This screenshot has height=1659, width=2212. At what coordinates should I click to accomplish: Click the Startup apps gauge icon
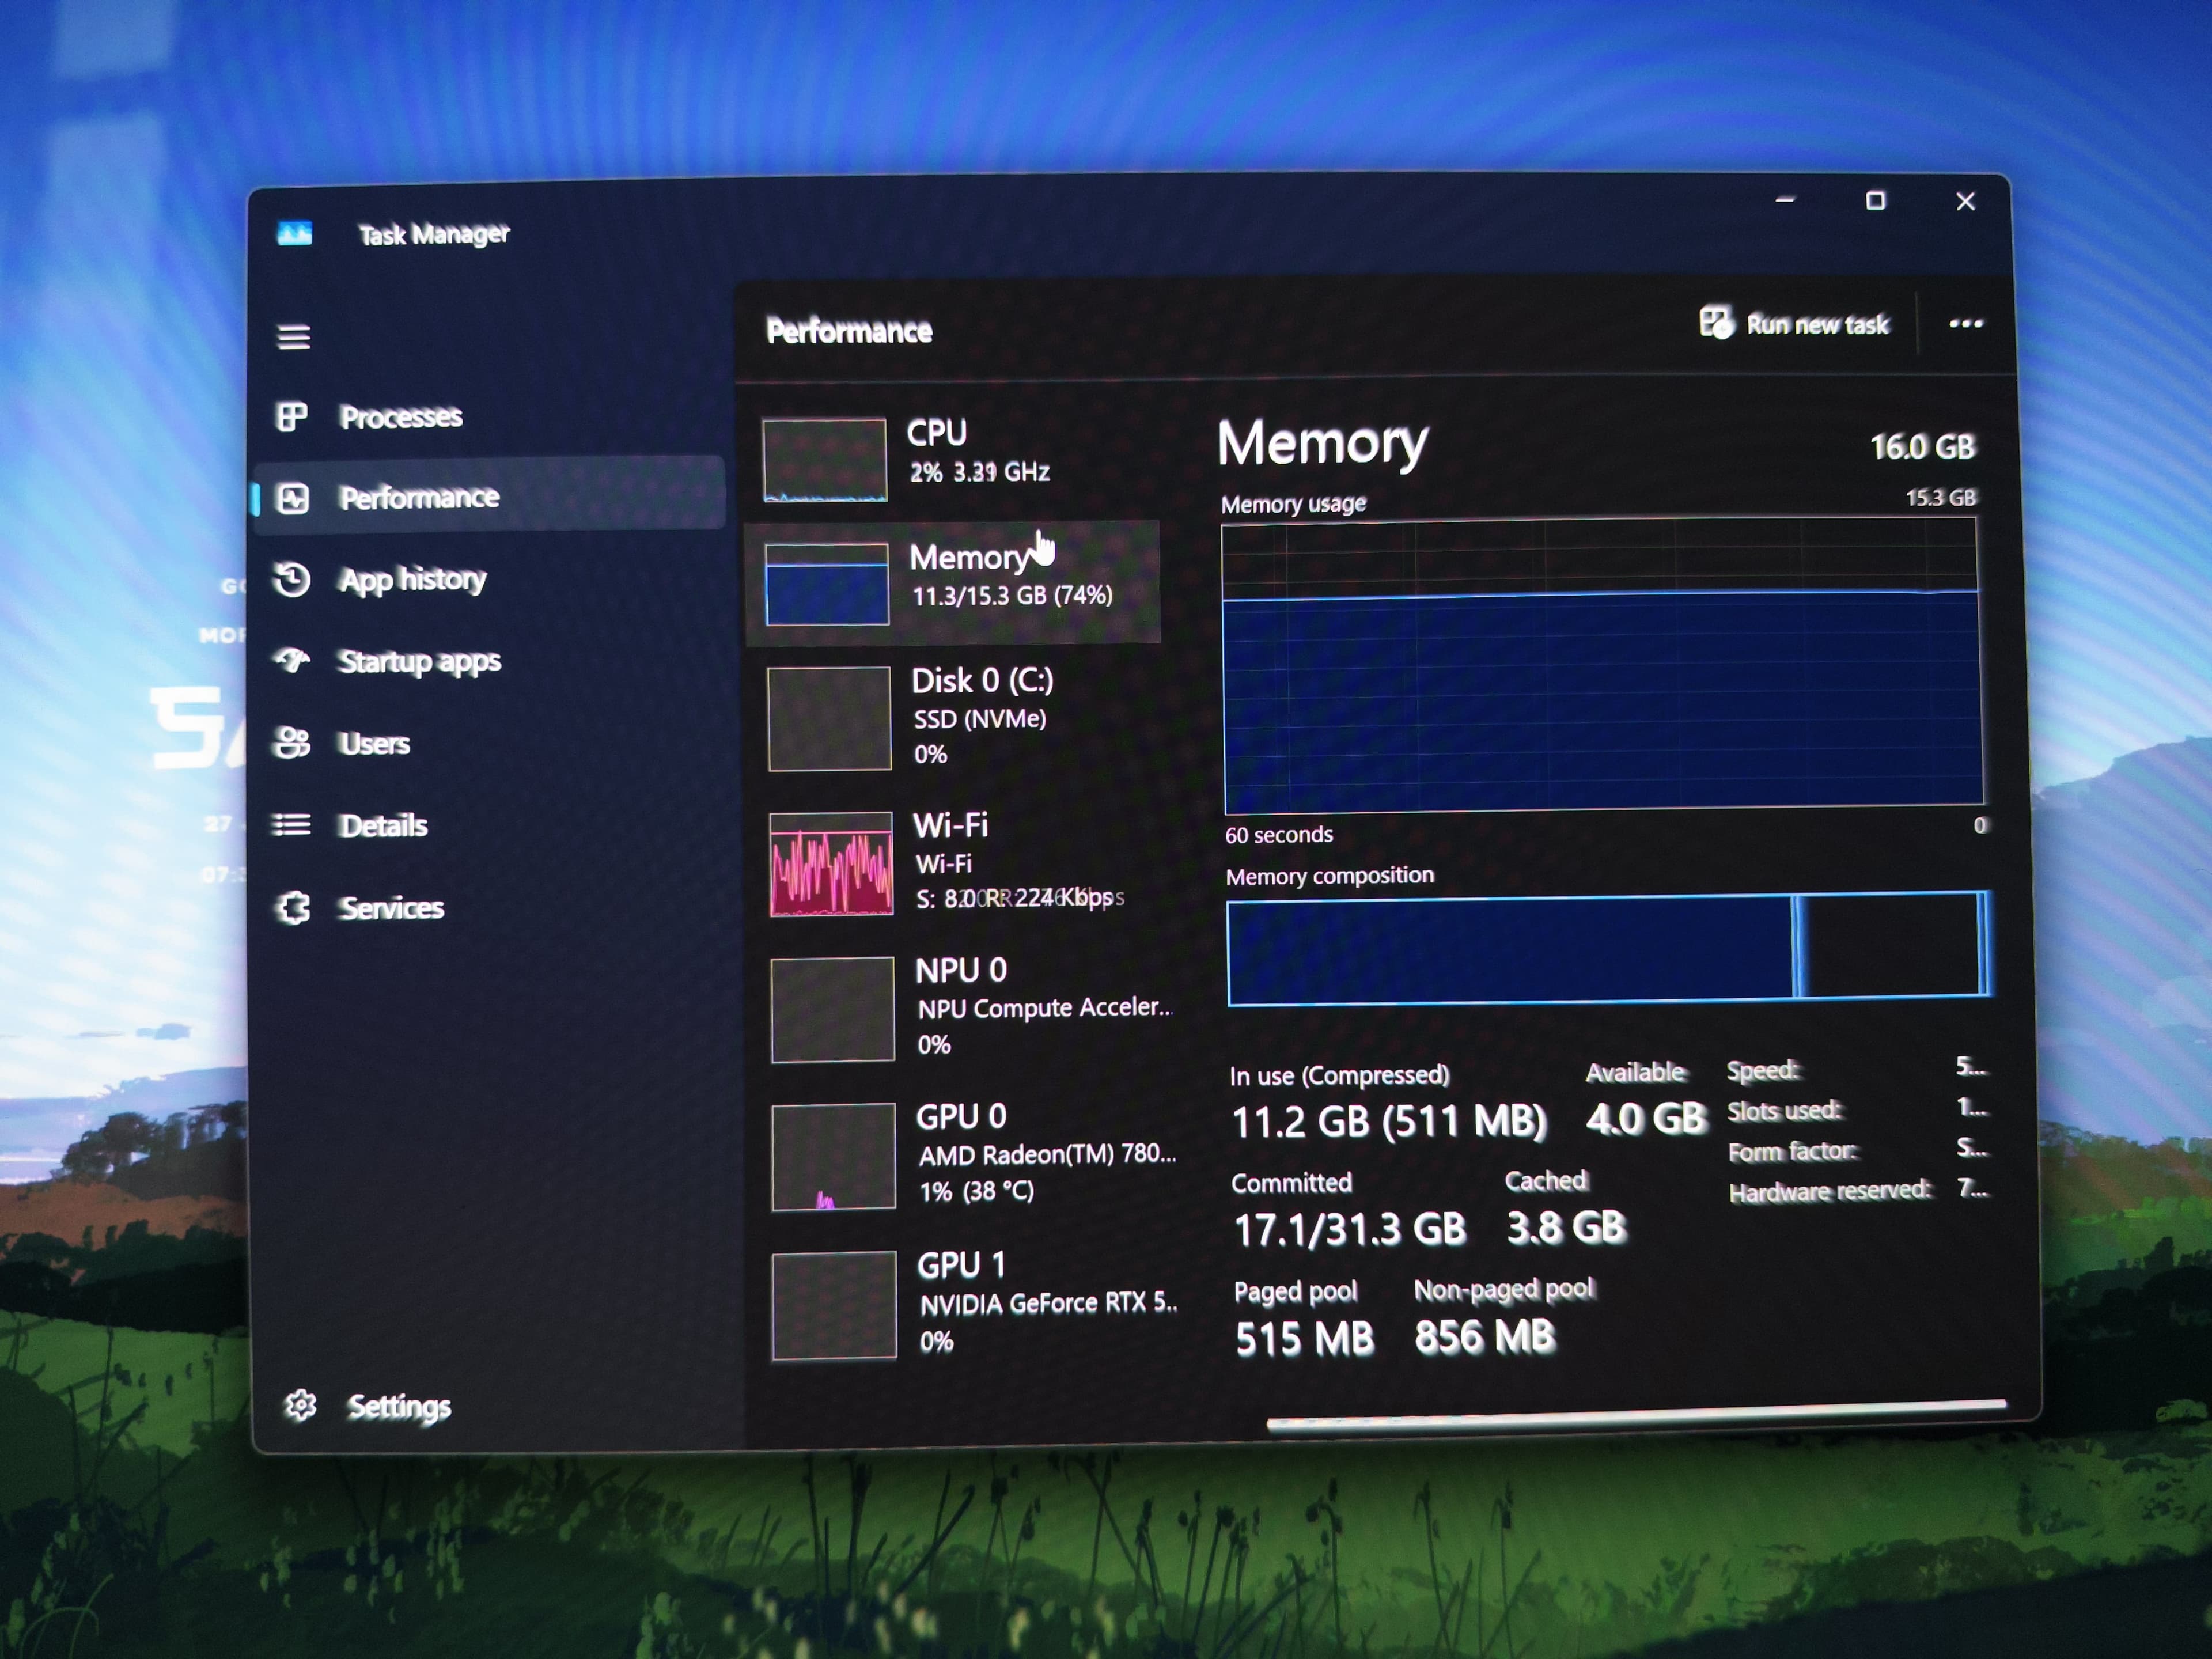tap(292, 660)
